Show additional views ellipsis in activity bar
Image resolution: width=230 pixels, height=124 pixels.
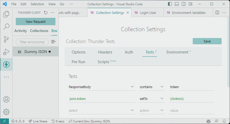pyautogui.click(x=6, y=77)
